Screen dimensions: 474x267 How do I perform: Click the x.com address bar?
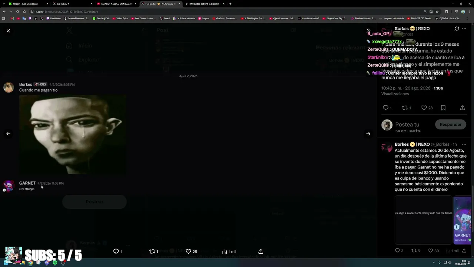pyautogui.click(x=222, y=11)
